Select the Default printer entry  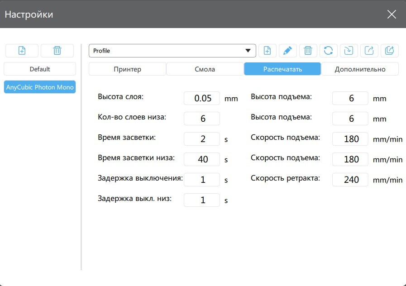pyautogui.click(x=40, y=69)
